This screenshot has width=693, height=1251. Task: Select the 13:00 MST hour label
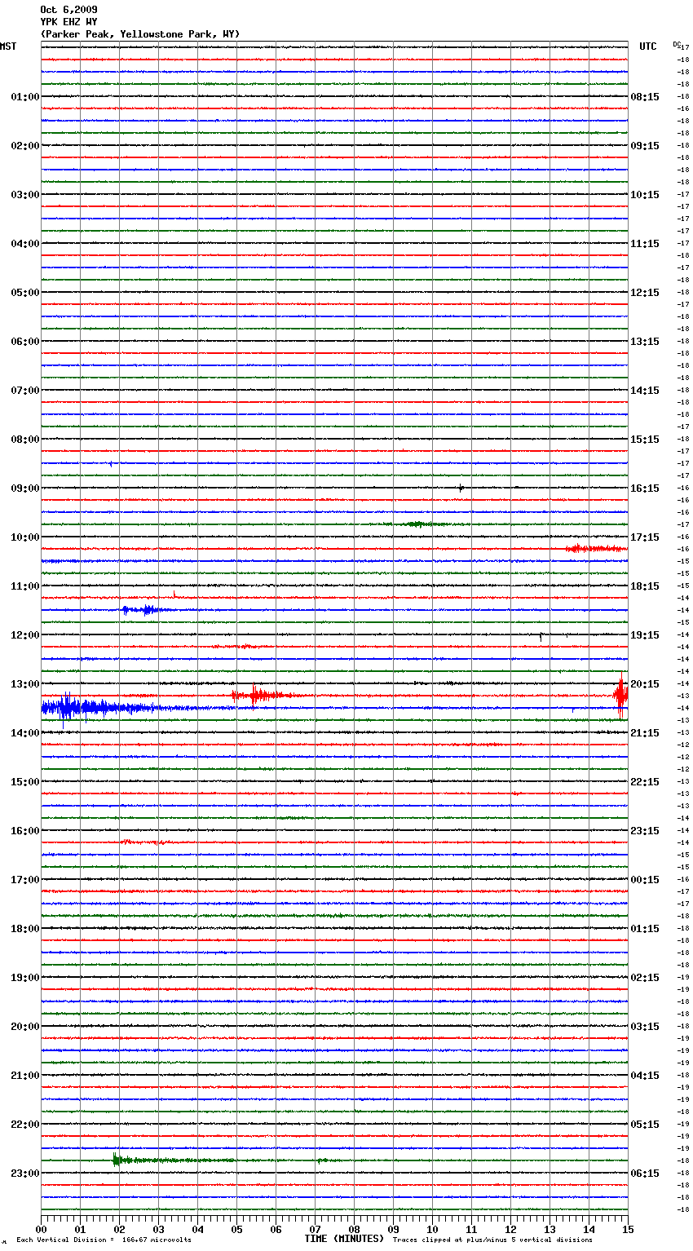[x=25, y=684]
